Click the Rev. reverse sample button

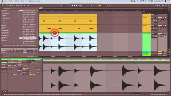pos(15,64)
